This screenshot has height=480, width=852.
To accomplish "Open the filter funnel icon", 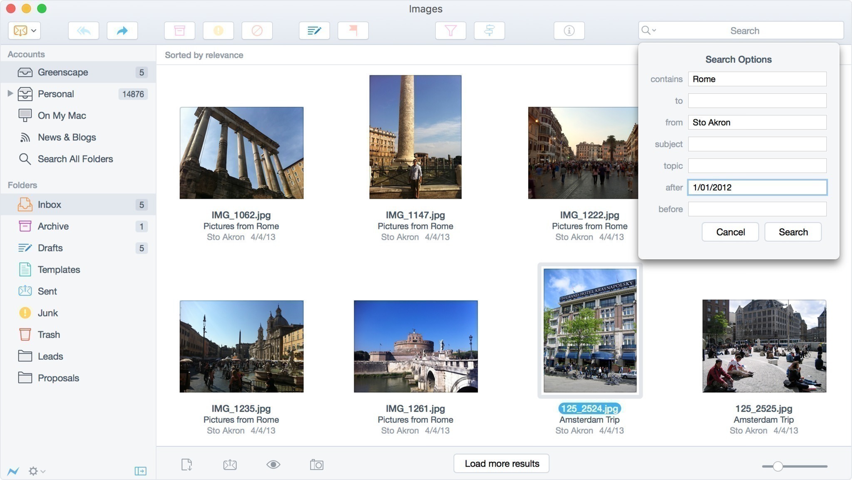I will pos(450,30).
